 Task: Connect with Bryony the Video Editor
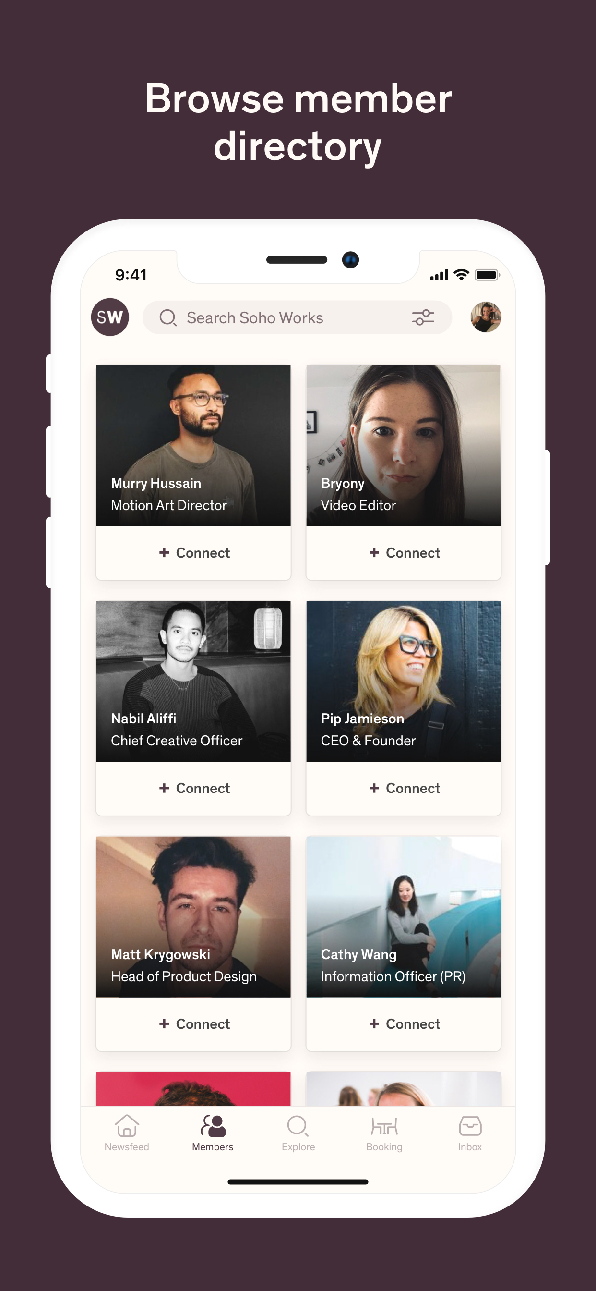(x=404, y=553)
